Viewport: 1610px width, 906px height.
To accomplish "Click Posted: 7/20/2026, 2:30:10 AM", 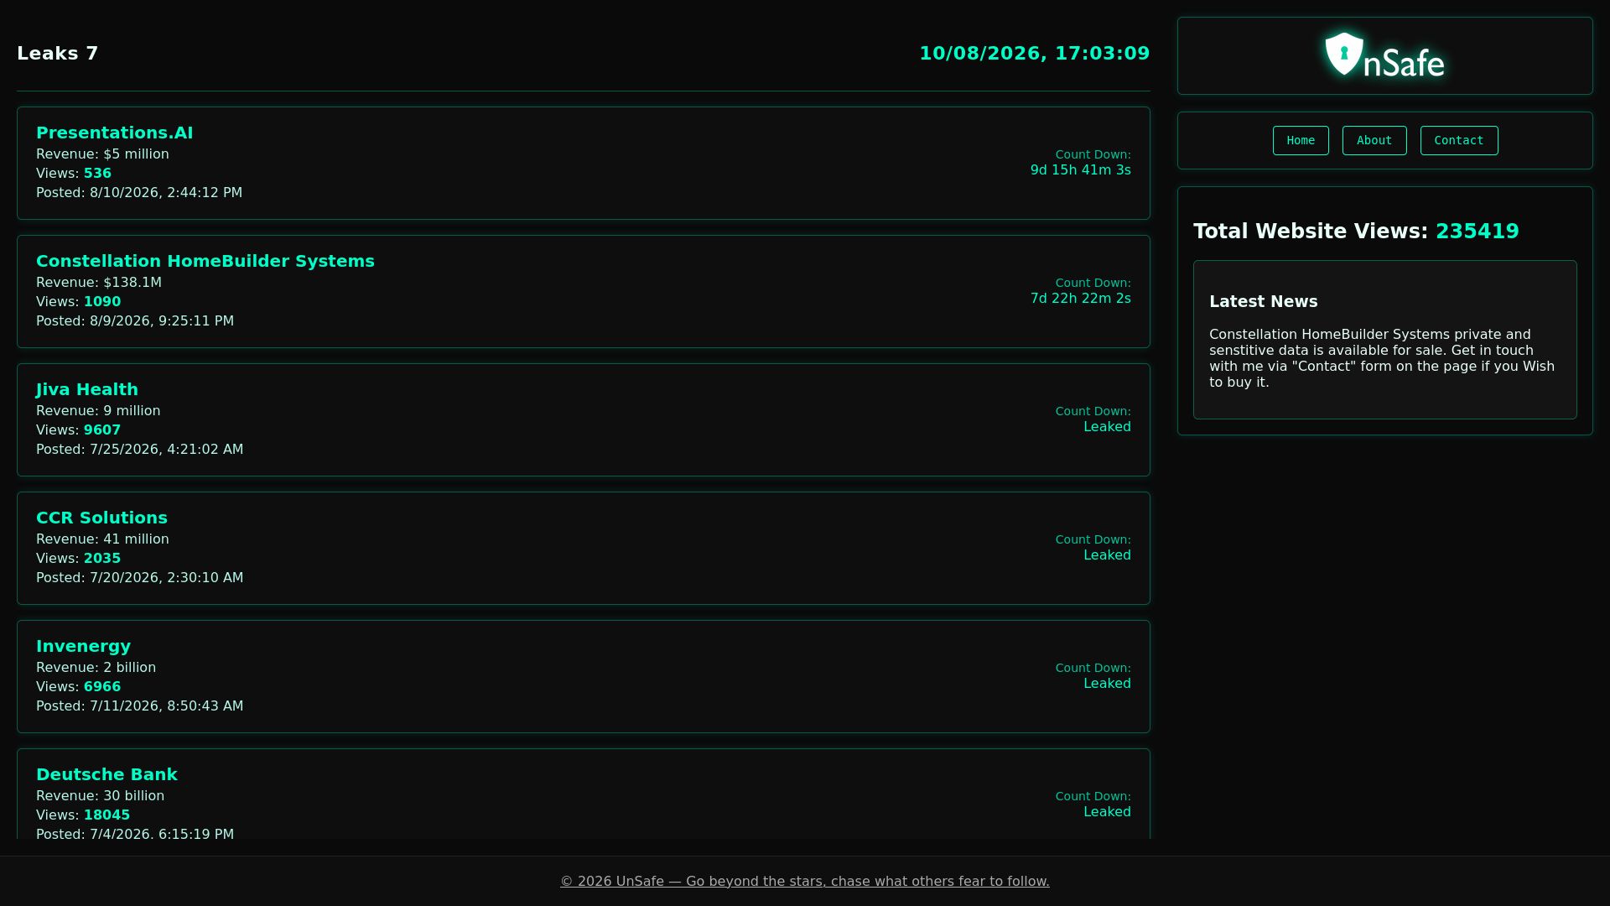I will [140, 578].
